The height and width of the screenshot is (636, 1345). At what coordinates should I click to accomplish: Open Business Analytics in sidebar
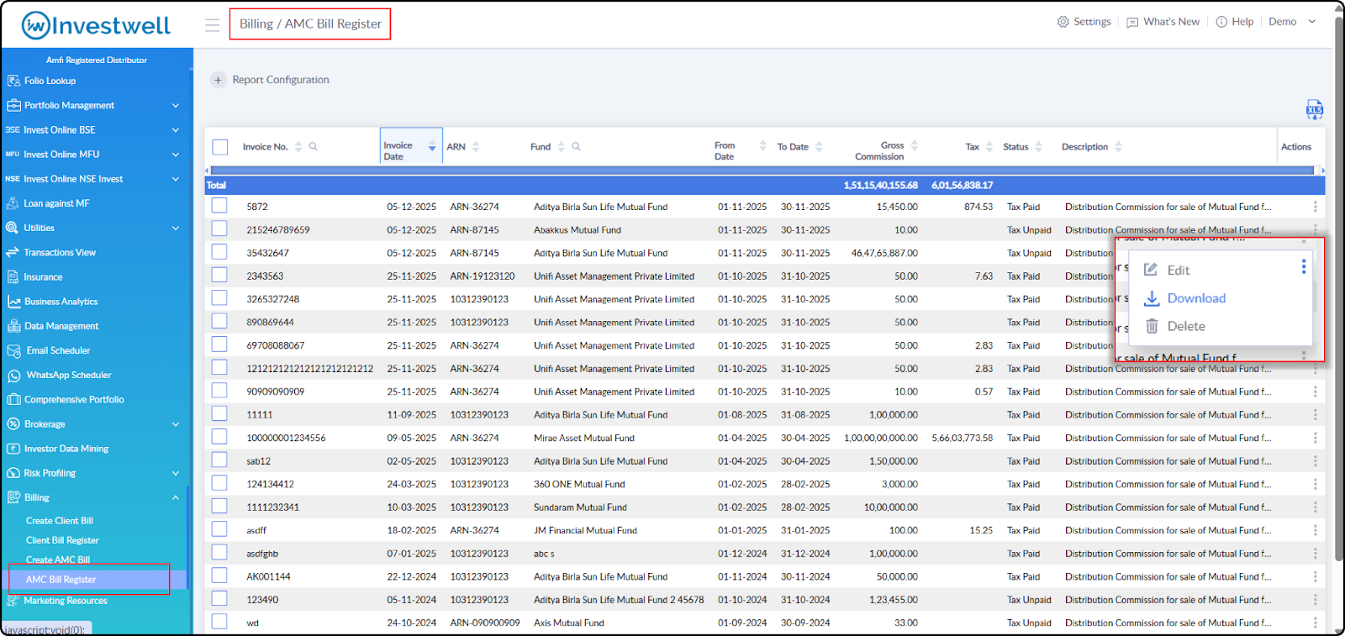[61, 302]
